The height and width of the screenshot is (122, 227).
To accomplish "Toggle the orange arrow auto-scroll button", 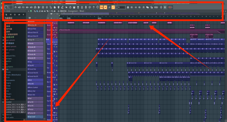I will pos(105,7).
